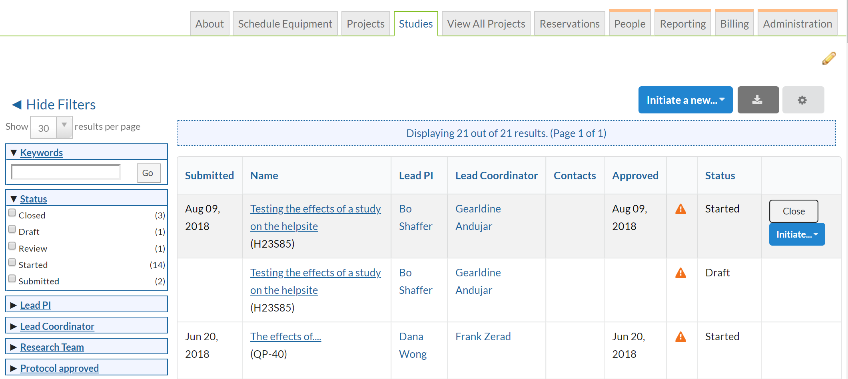The image size is (848, 379).
Task: Click the Keywords search input field
Action: (66, 173)
